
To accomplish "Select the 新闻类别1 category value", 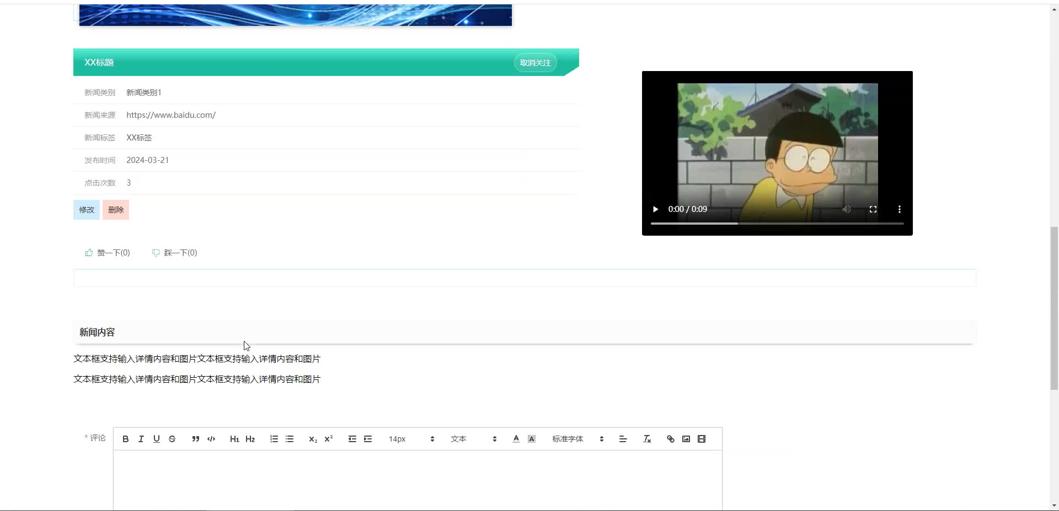I will pyautogui.click(x=144, y=93).
